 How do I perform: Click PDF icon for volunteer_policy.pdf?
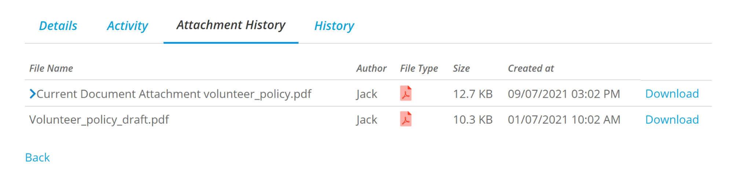(x=406, y=93)
